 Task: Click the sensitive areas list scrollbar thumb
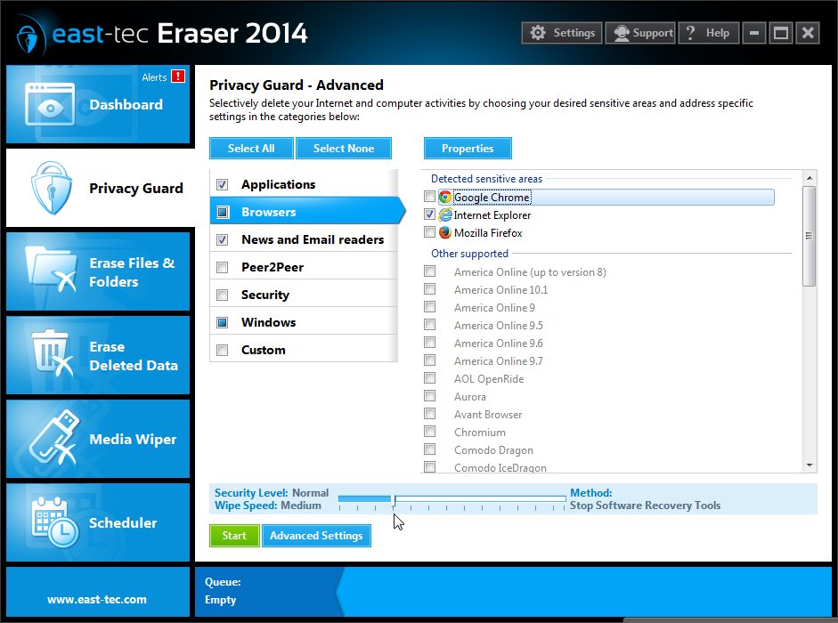pos(810,236)
